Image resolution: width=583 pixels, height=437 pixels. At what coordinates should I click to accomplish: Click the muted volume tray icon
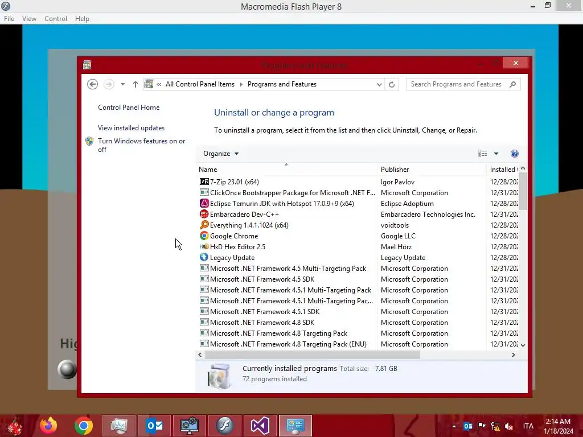coord(508,426)
